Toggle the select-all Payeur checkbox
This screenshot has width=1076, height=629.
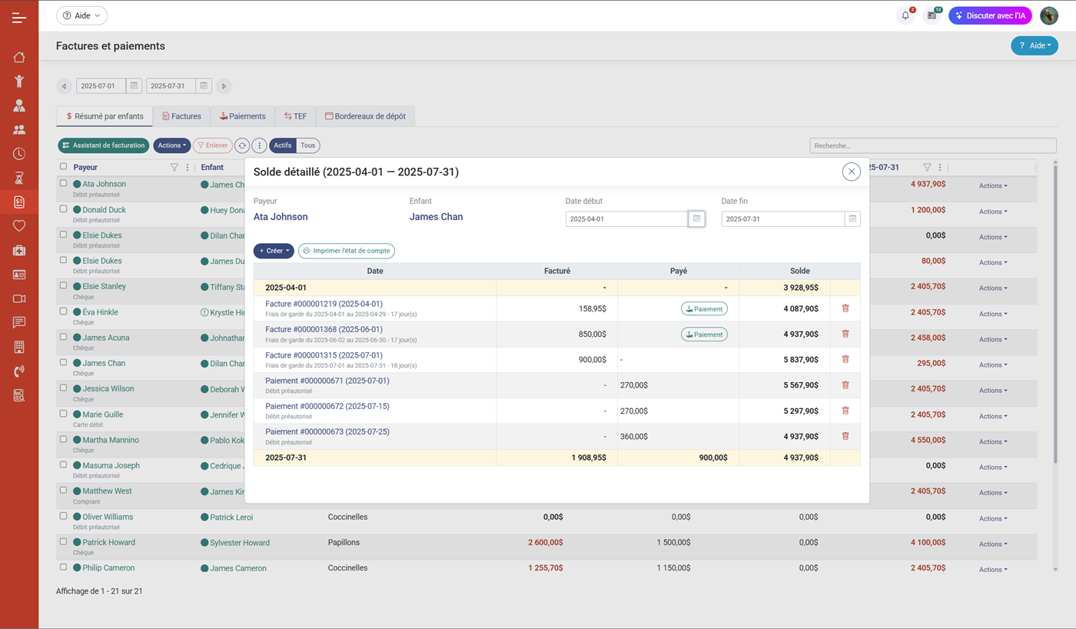click(63, 167)
